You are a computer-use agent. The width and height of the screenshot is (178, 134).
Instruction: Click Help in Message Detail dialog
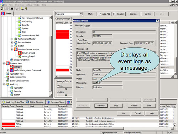[x=152, y=113]
